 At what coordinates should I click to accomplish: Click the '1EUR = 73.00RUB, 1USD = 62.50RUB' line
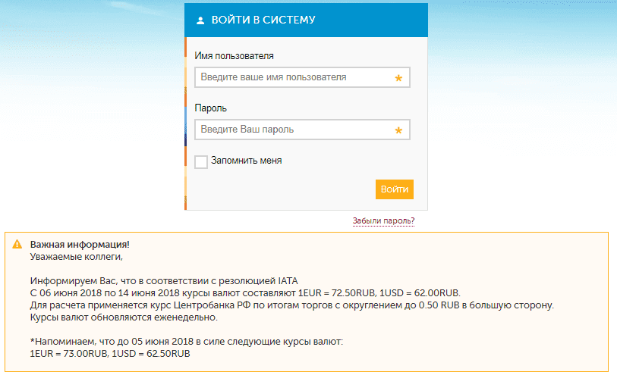tap(110, 354)
